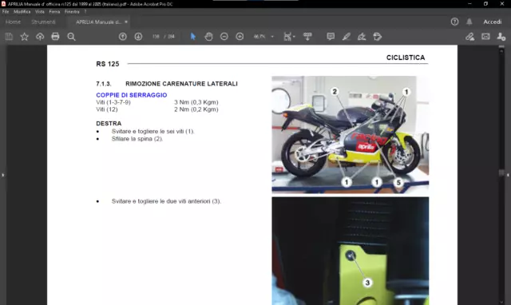
Task: Open fit page options dropdown
Action: click(x=289, y=37)
